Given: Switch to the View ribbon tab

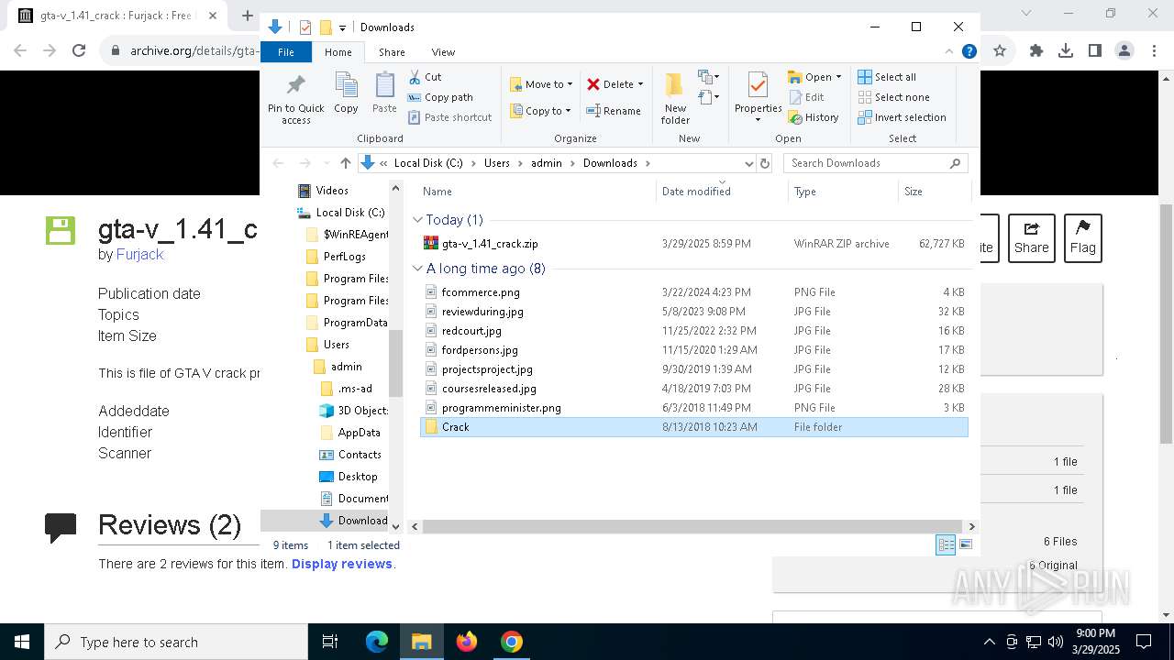Looking at the screenshot, I should 443,52.
